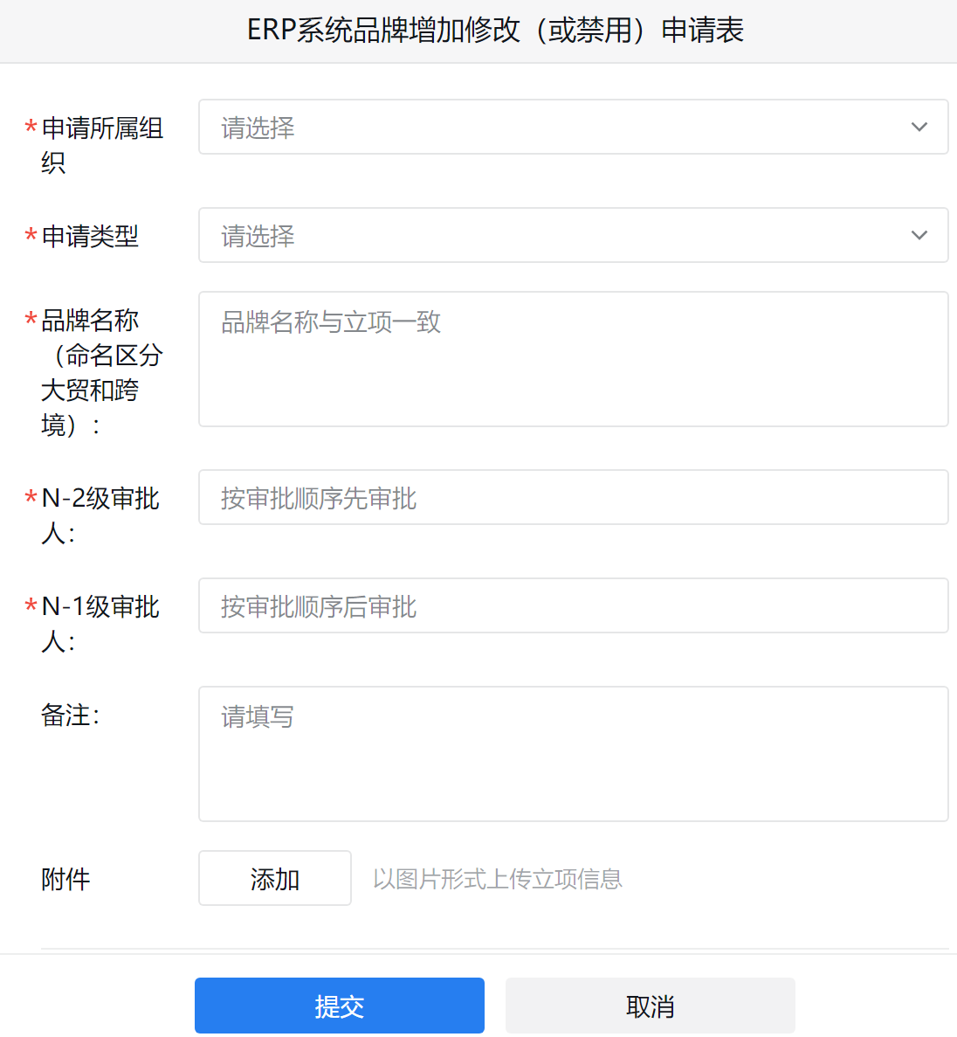The width and height of the screenshot is (957, 1037).
Task: Focus the 备注 text area
Action: point(573,754)
